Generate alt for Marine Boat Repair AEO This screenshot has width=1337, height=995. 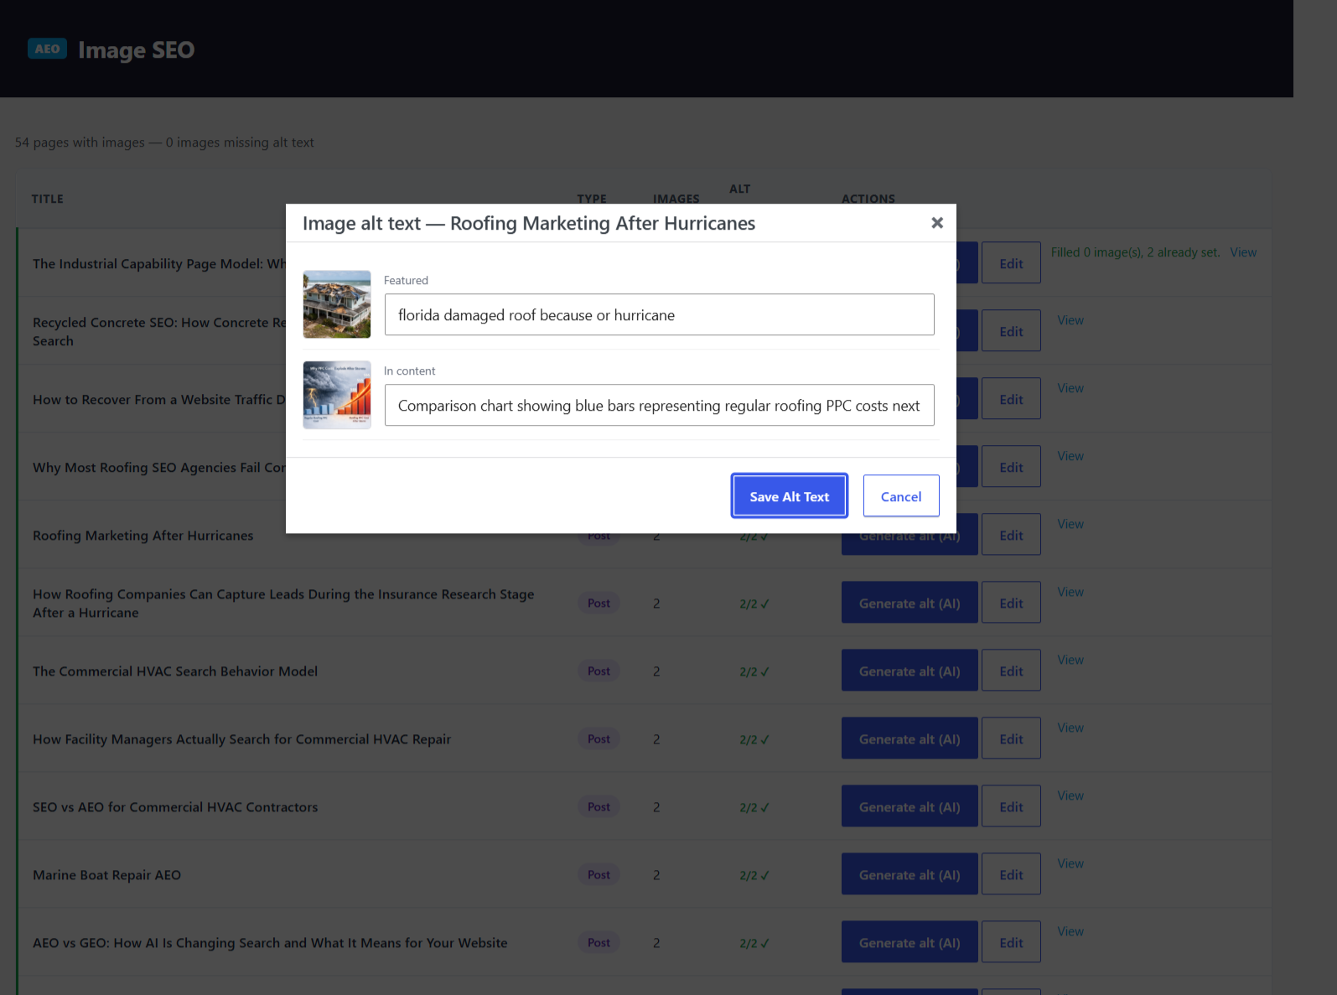tap(909, 874)
